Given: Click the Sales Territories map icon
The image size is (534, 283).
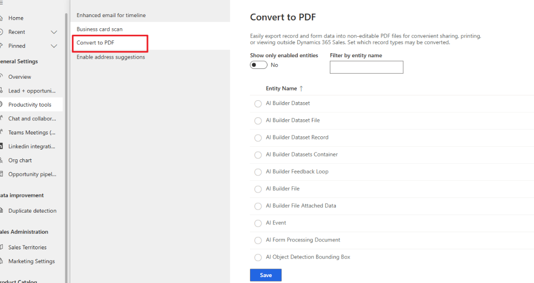Looking at the screenshot, I should click(x=1, y=247).
